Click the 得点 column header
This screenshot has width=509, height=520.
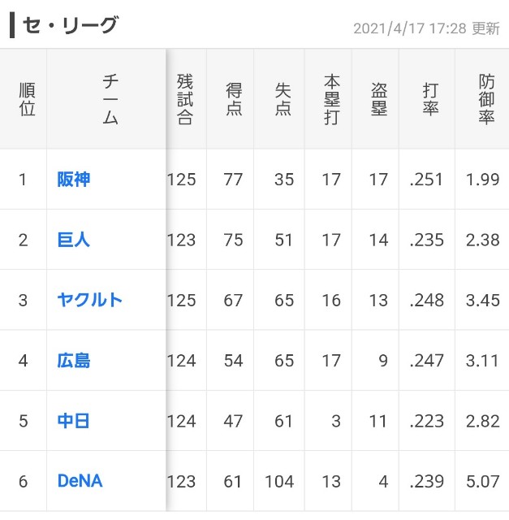tap(234, 99)
